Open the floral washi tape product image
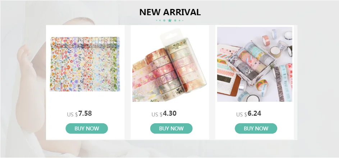Image resolution: width=339 pixels, height=158 pixels. click(x=85, y=64)
